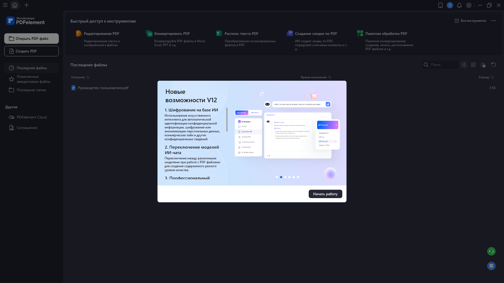504x283 pixels.
Task: Sort files by name arrows
Action: pos(88,77)
